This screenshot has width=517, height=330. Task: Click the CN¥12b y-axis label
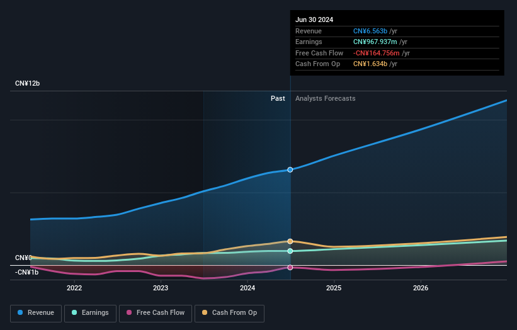[27, 83]
